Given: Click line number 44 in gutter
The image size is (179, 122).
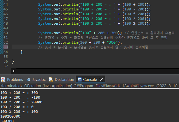Looking at the screenshot, I should pos(6,4).
